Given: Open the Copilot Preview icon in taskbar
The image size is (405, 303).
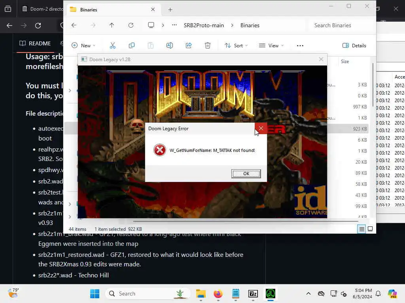Looking at the screenshot, I should pos(392,294).
